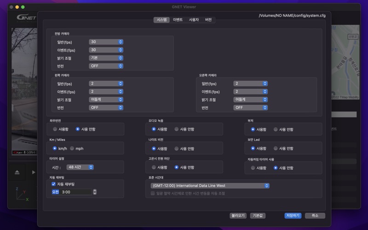Viewport: 368px width, 230px height.
Task: Click the XYZ axis G-sensor icon
Action: (22, 194)
